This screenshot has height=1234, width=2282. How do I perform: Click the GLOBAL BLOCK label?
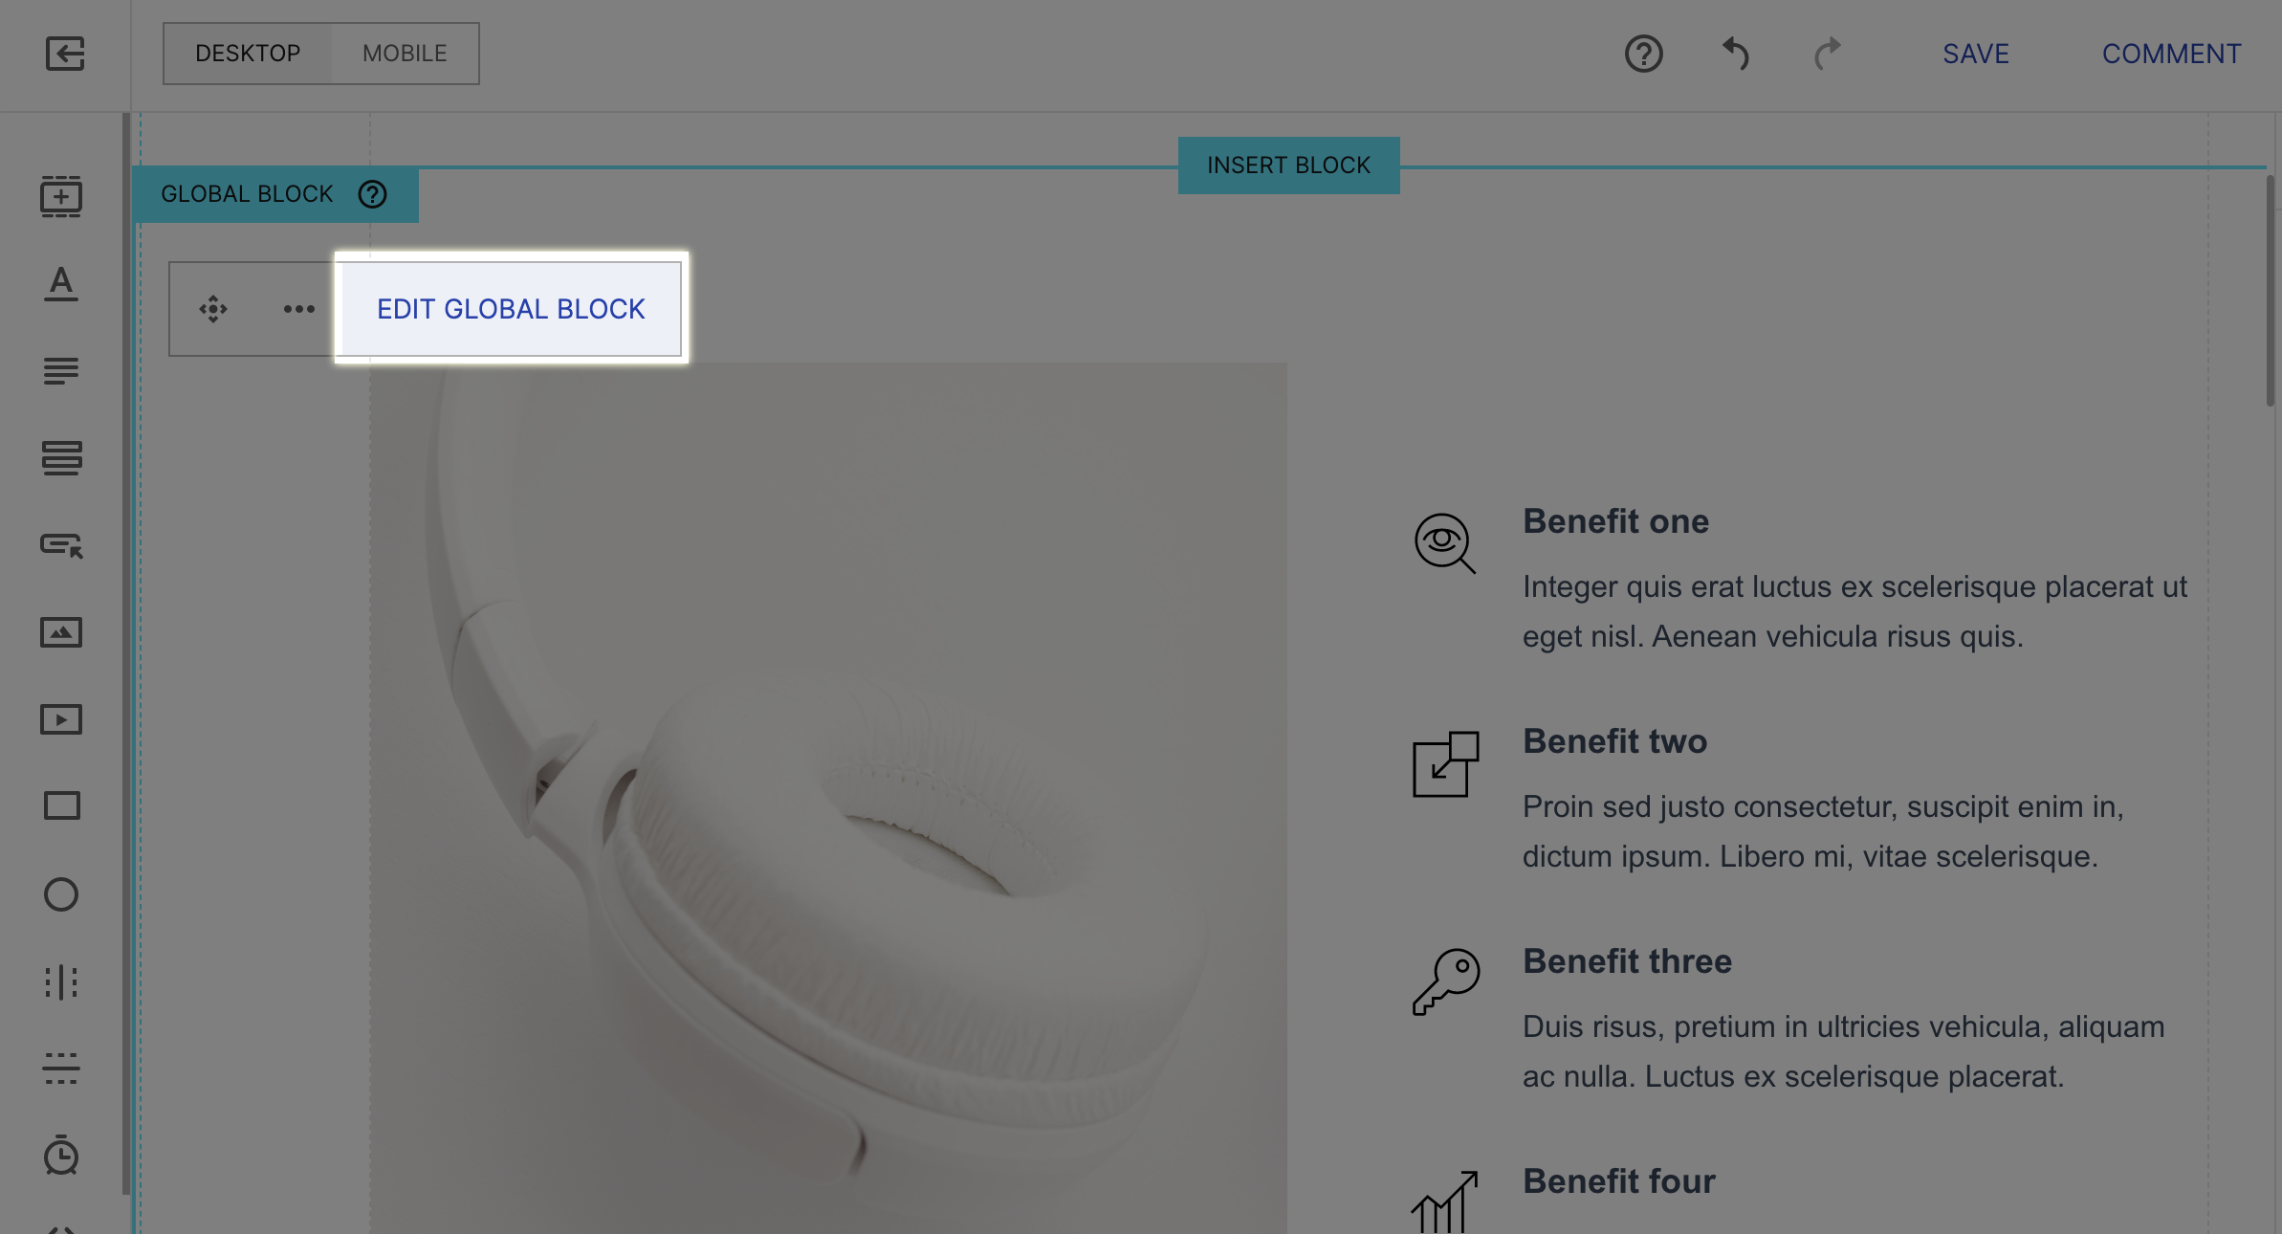[x=247, y=194]
